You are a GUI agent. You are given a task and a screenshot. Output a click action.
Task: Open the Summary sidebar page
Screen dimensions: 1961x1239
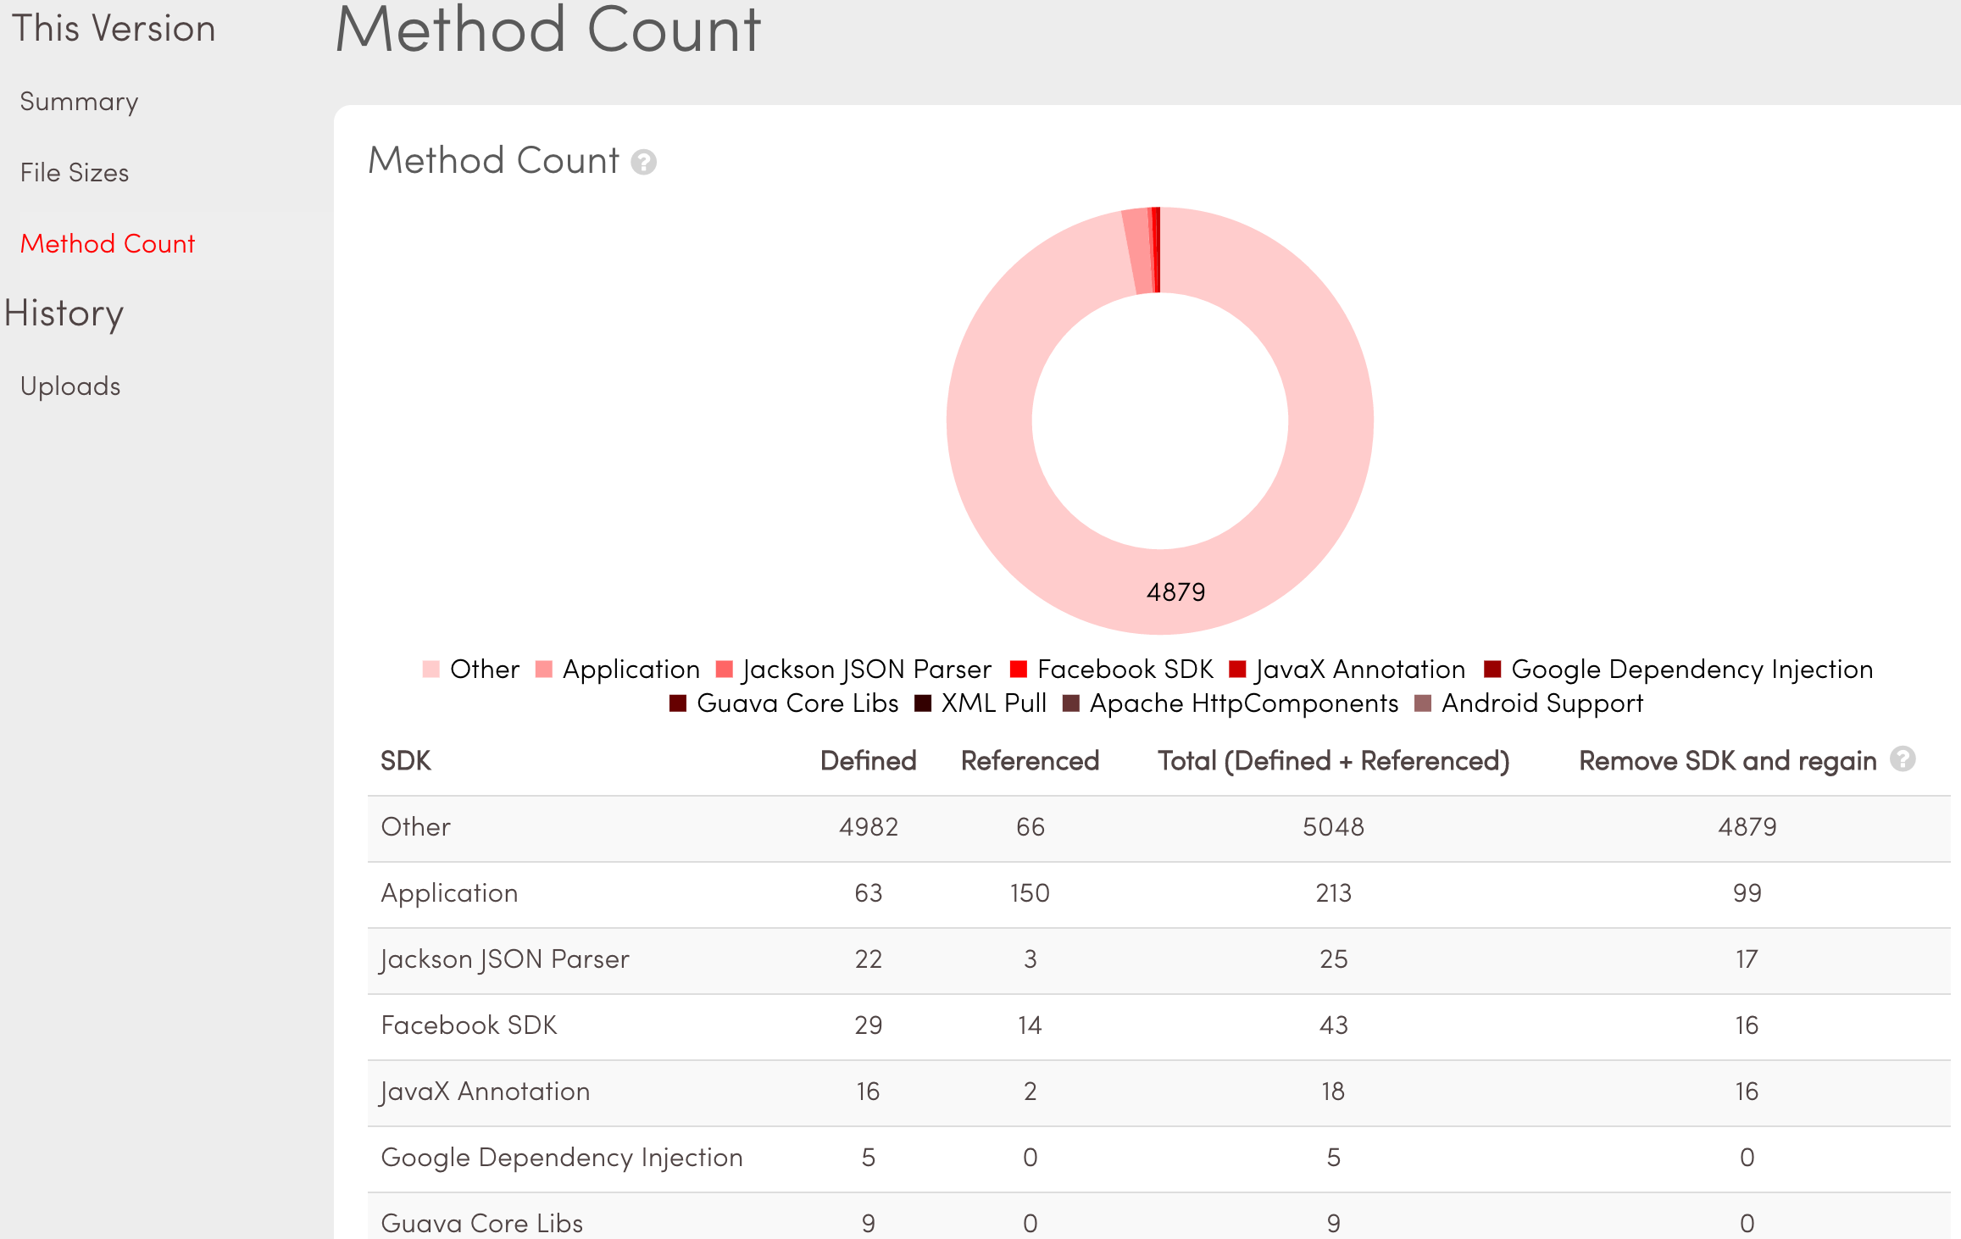point(79,102)
